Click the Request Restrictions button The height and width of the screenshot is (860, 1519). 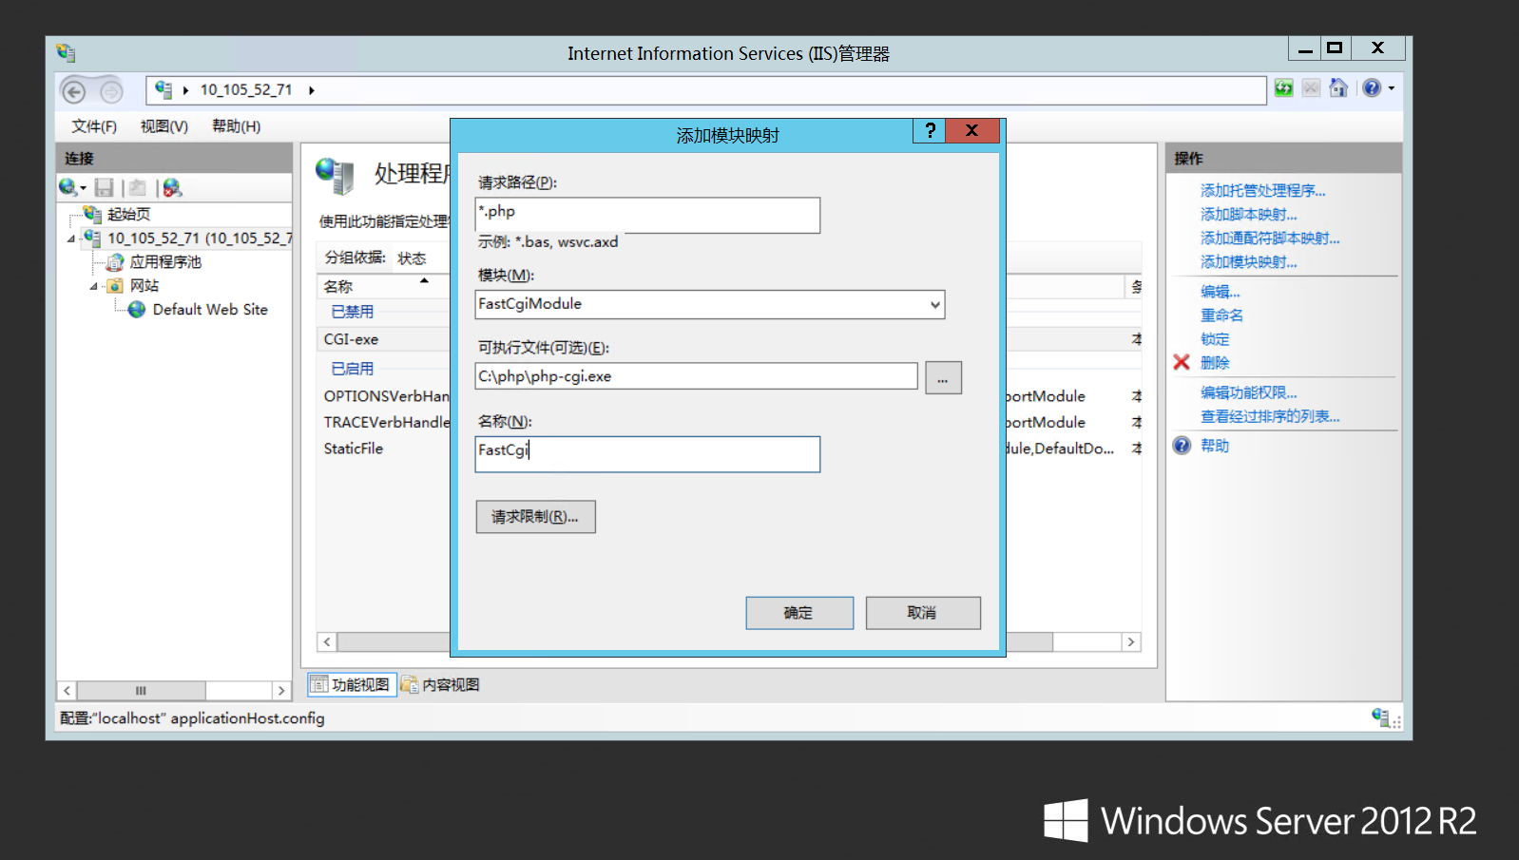click(535, 517)
